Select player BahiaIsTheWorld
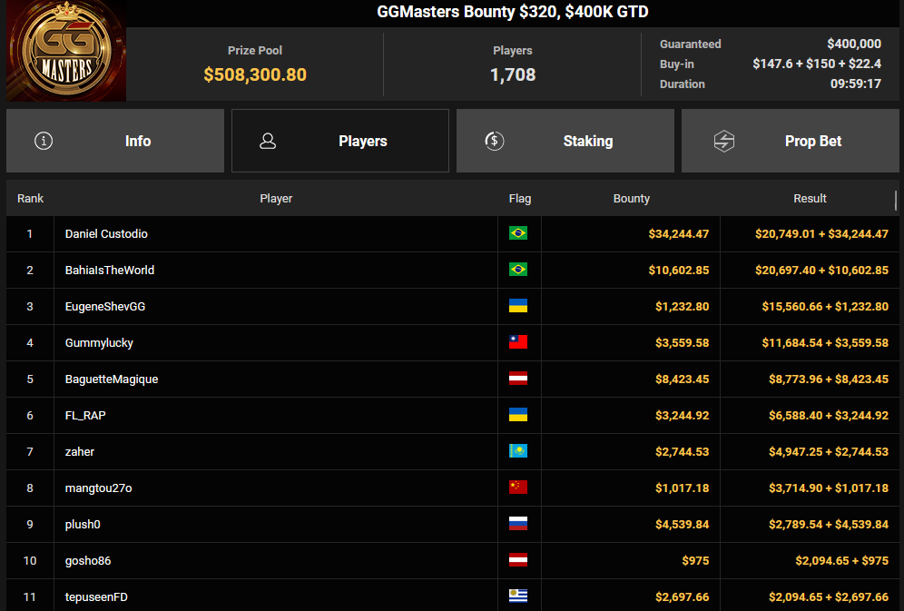This screenshot has height=611, width=904. click(x=110, y=271)
